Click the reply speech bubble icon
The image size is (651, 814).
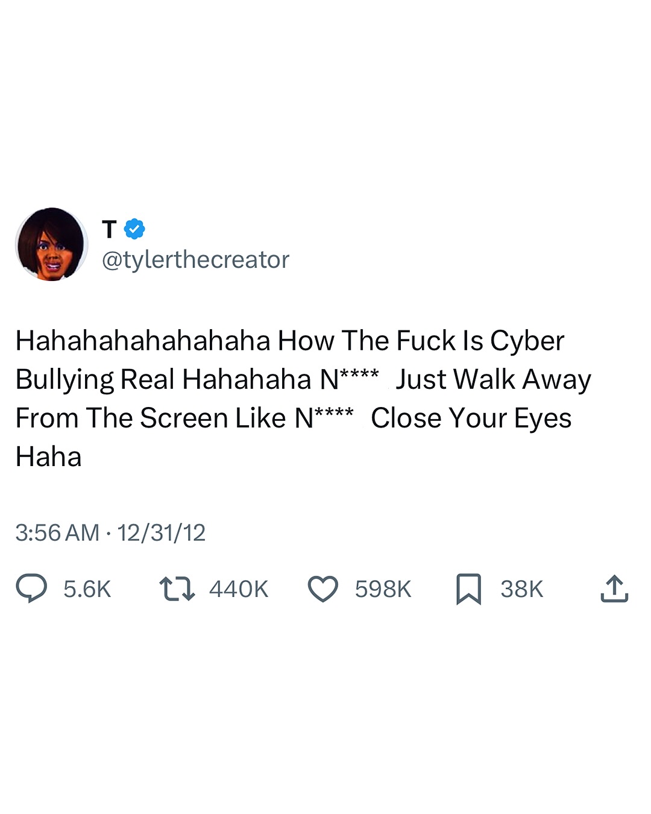(x=31, y=588)
